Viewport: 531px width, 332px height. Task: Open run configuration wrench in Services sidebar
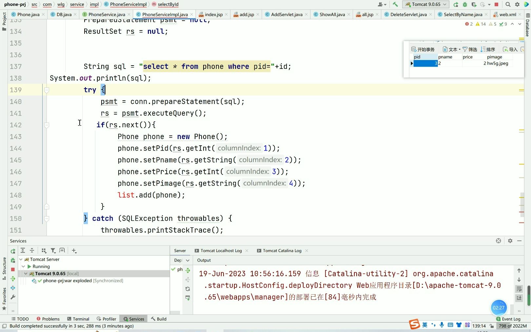[13, 297]
